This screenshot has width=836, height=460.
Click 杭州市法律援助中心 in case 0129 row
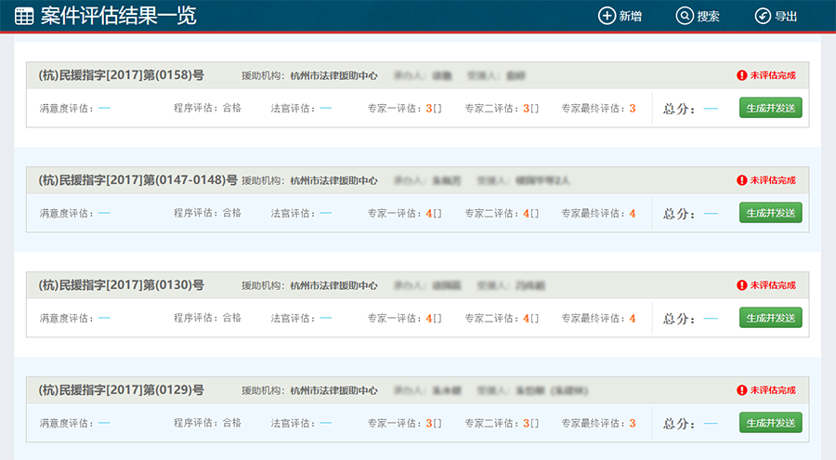[333, 390]
